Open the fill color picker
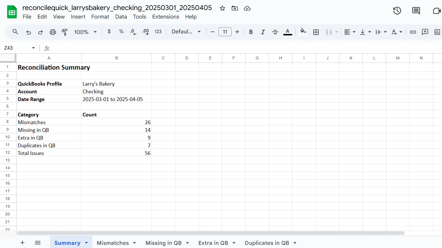Viewport: 442px width, 248px height. tap(303, 32)
